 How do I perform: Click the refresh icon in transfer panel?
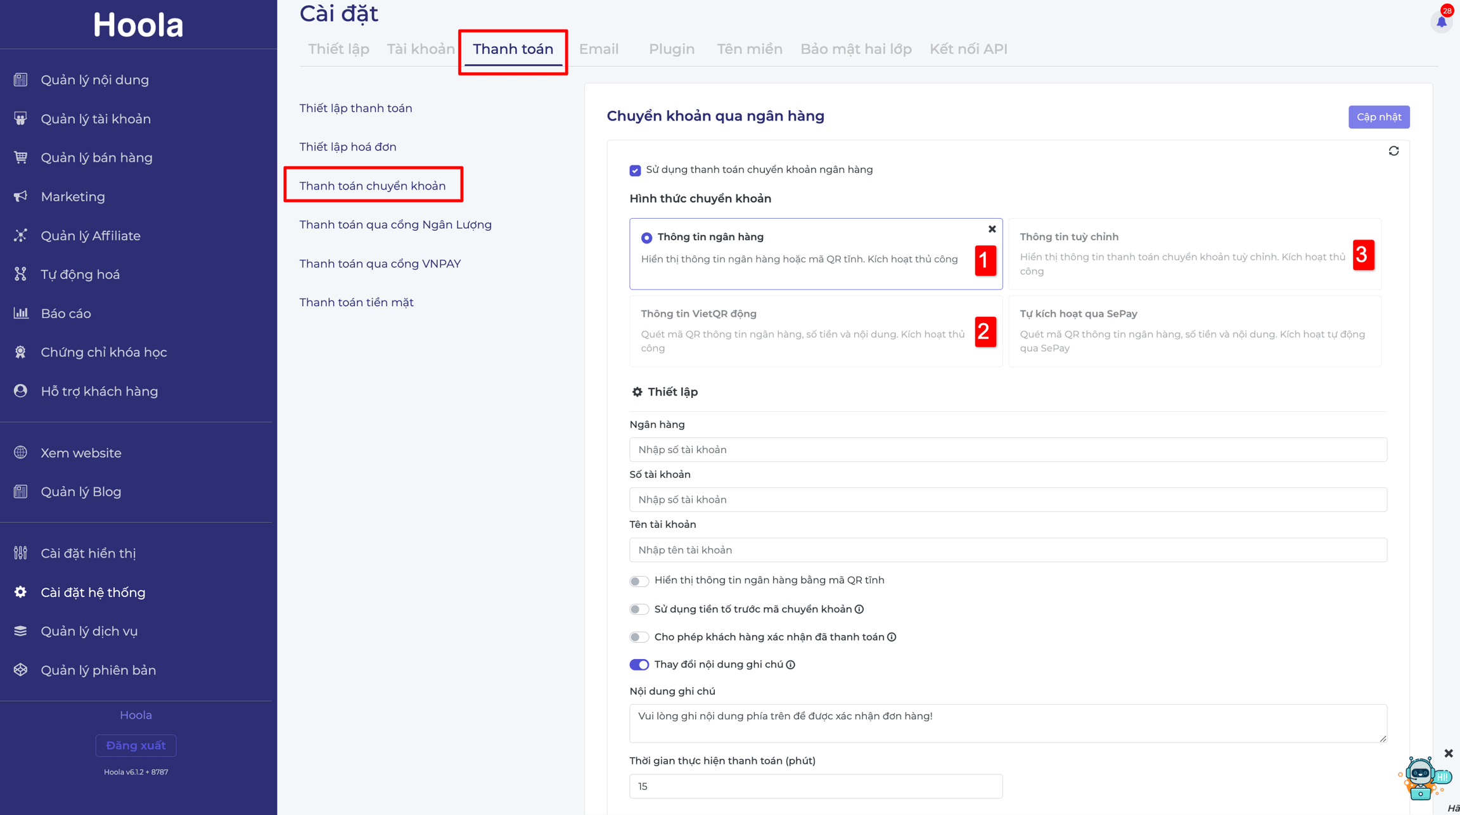coord(1393,151)
